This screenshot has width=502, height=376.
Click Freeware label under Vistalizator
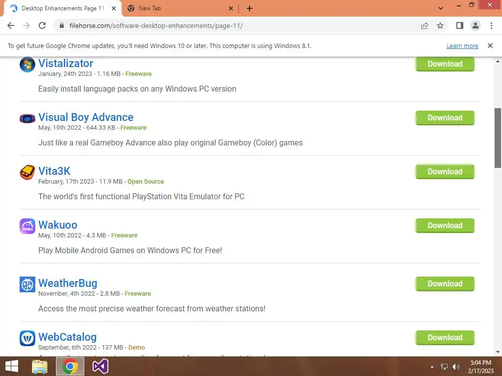(x=139, y=74)
